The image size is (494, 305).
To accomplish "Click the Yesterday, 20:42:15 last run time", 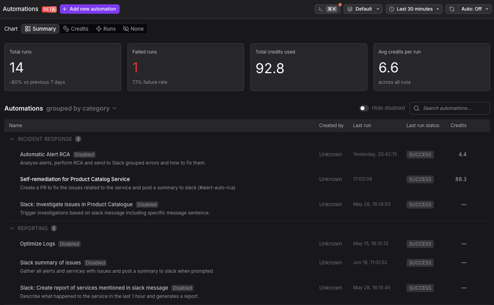I will [375, 154].
